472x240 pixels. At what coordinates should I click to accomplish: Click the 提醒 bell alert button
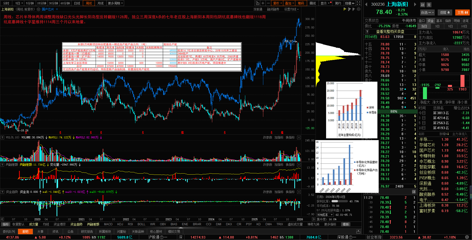445,12
